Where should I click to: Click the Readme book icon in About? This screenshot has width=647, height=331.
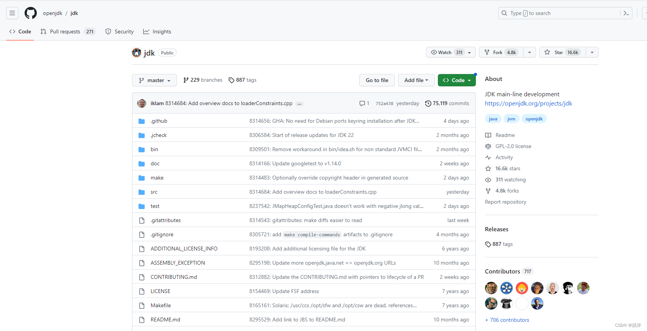pos(488,135)
